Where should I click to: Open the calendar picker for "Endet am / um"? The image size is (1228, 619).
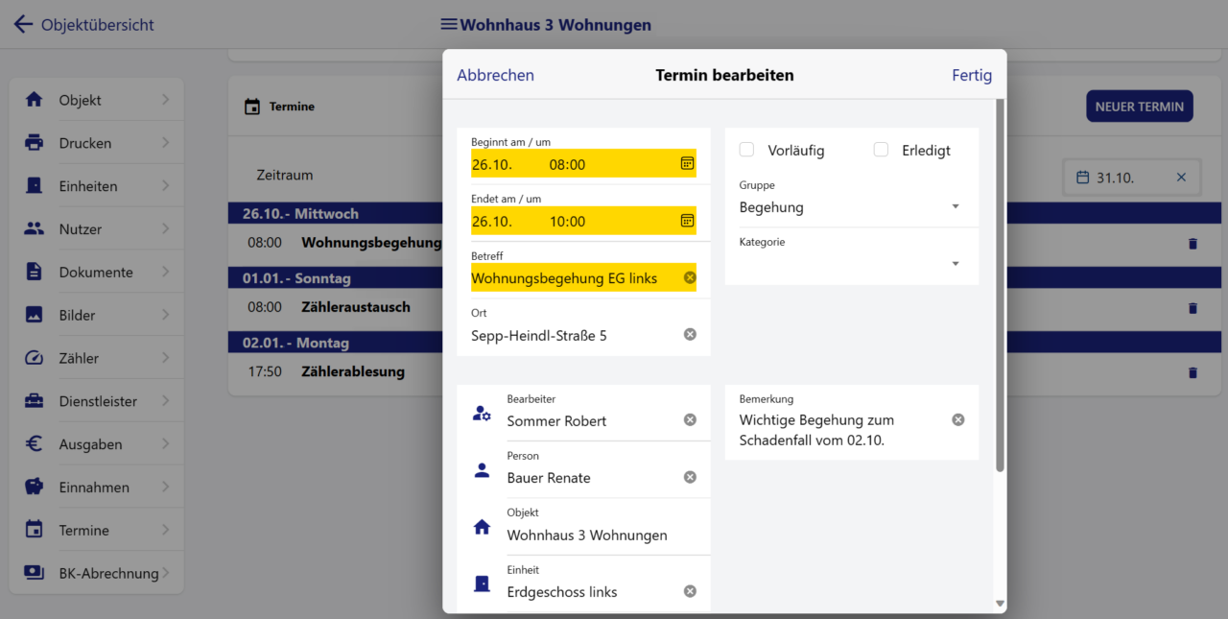[x=688, y=220]
